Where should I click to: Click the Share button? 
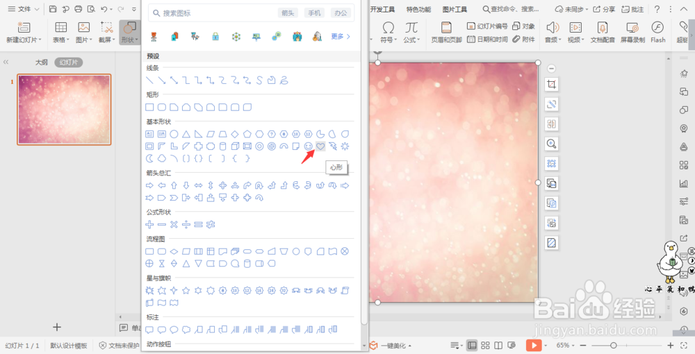point(605,9)
